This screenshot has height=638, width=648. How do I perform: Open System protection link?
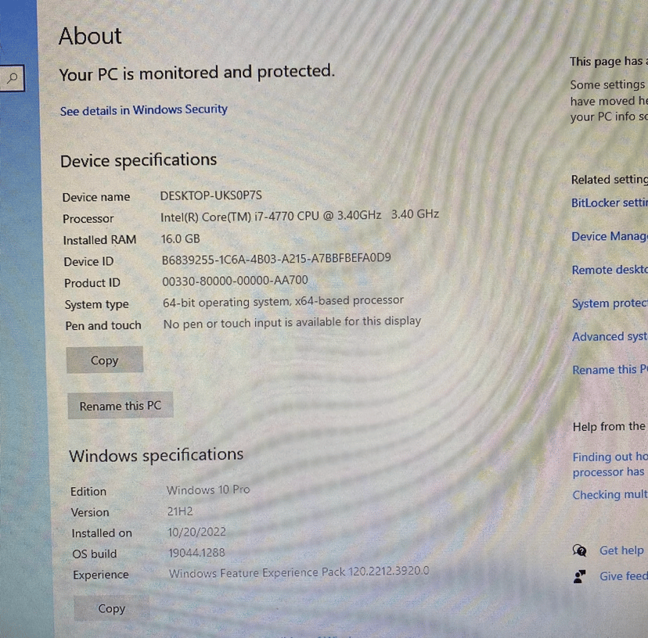pyautogui.click(x=610, y=303)
